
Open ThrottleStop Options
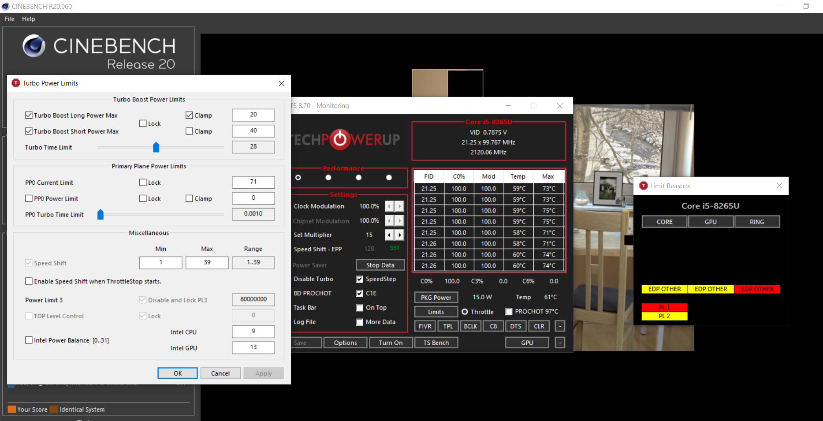(345, 343)
